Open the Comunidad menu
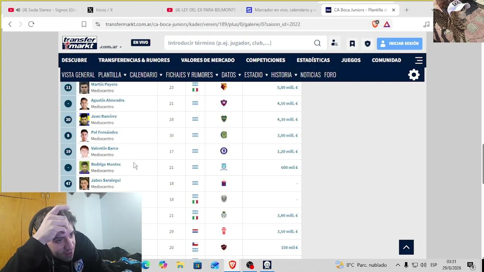484x272 pixels. pyautogui.click(x=386, y=60)
